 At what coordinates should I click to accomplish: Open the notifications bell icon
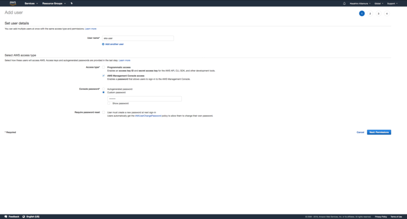point(344,3)
